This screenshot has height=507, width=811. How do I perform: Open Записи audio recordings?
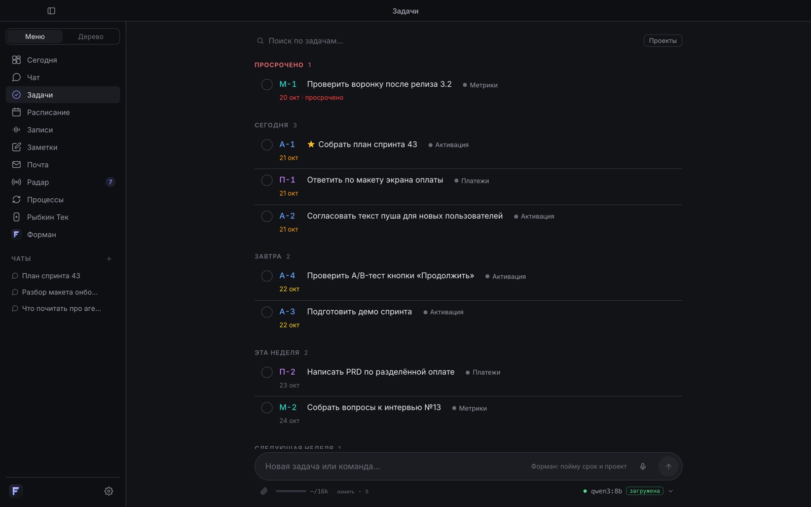(63, 130)
